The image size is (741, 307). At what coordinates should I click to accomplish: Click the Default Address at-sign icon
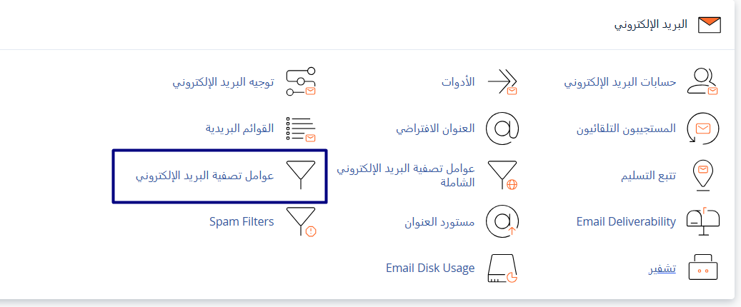[502, 129]
